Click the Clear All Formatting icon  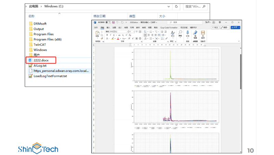[130, 35]
